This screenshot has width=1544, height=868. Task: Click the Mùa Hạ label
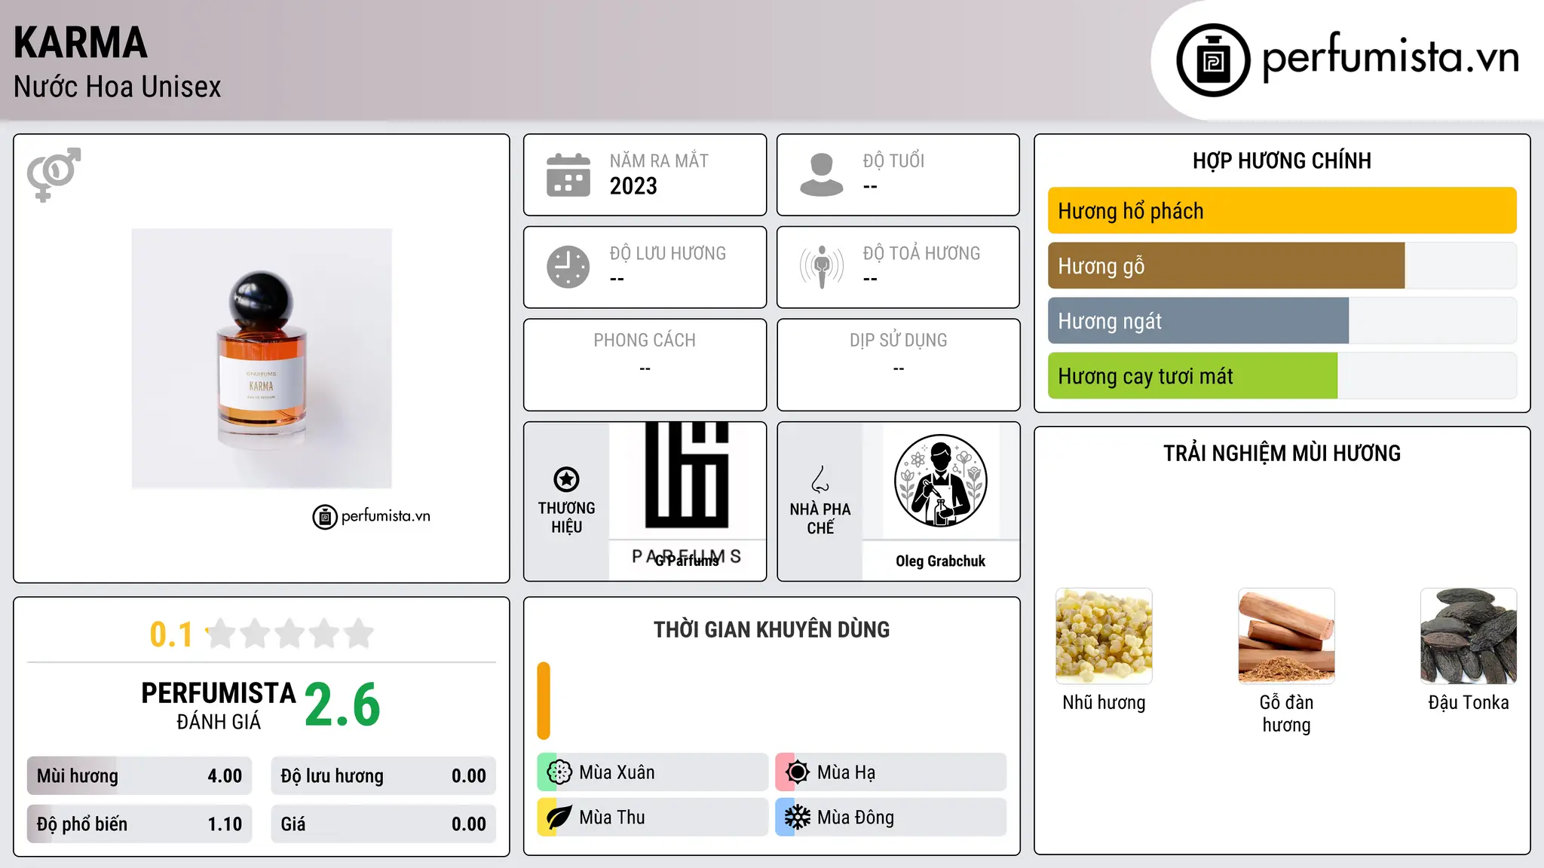tap(847, 772)
